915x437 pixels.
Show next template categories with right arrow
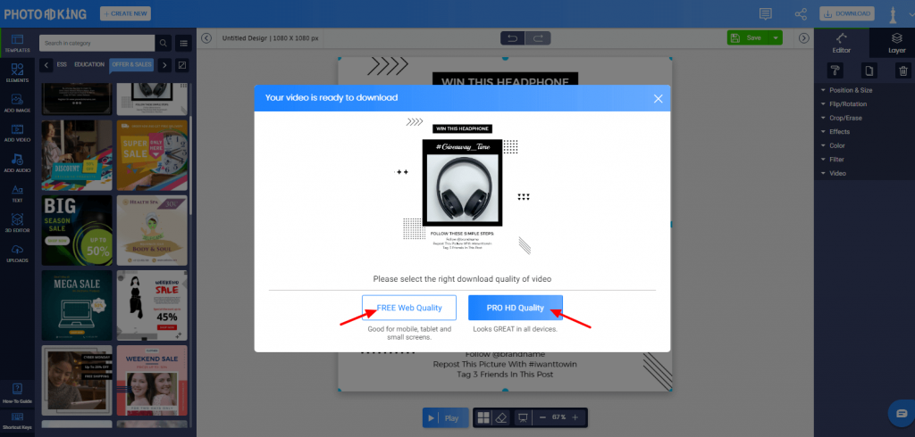(165, 65)
